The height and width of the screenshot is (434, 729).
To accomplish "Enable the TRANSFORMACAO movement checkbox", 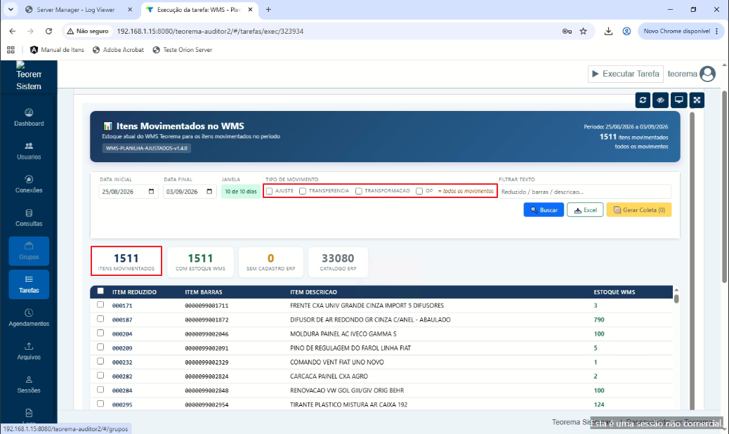I will click(358, 191).
